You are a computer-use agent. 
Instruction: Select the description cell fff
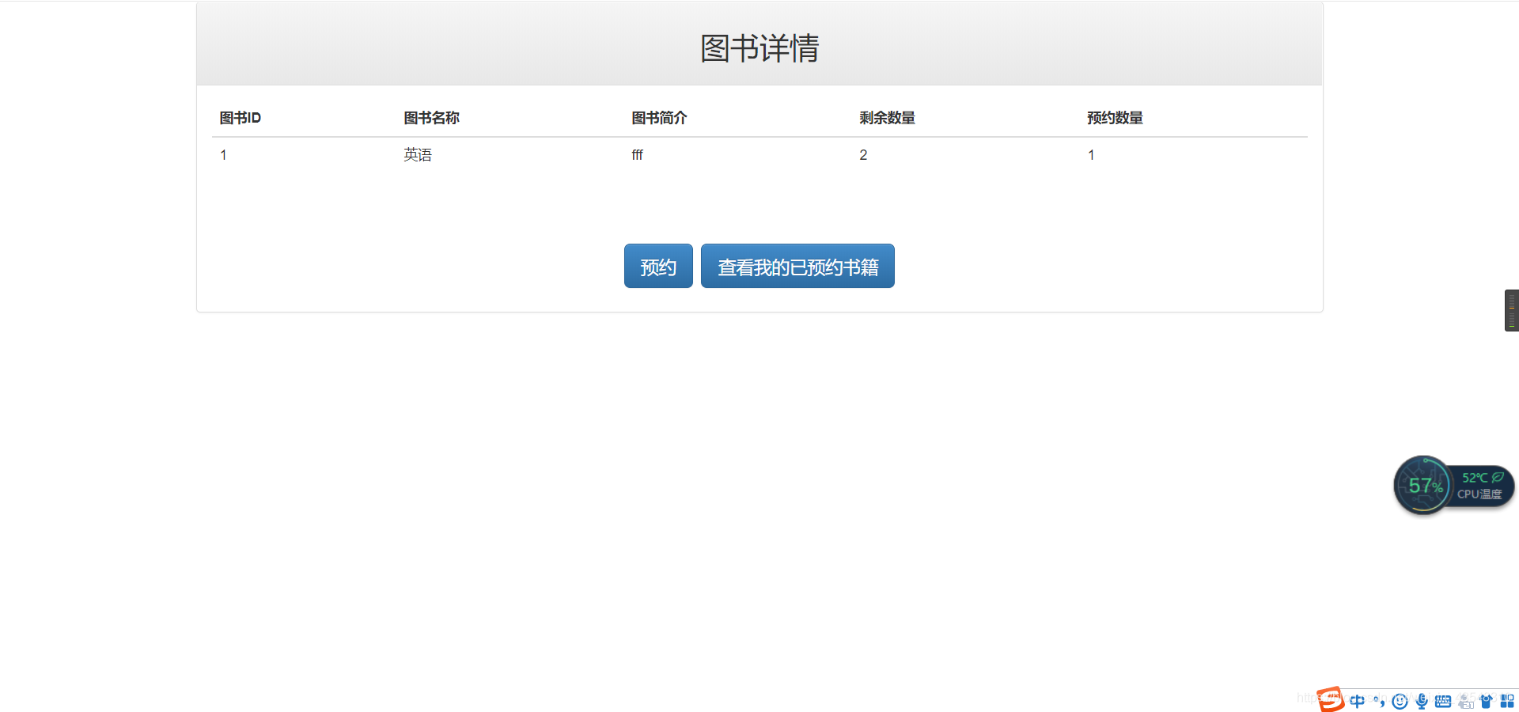637,155
